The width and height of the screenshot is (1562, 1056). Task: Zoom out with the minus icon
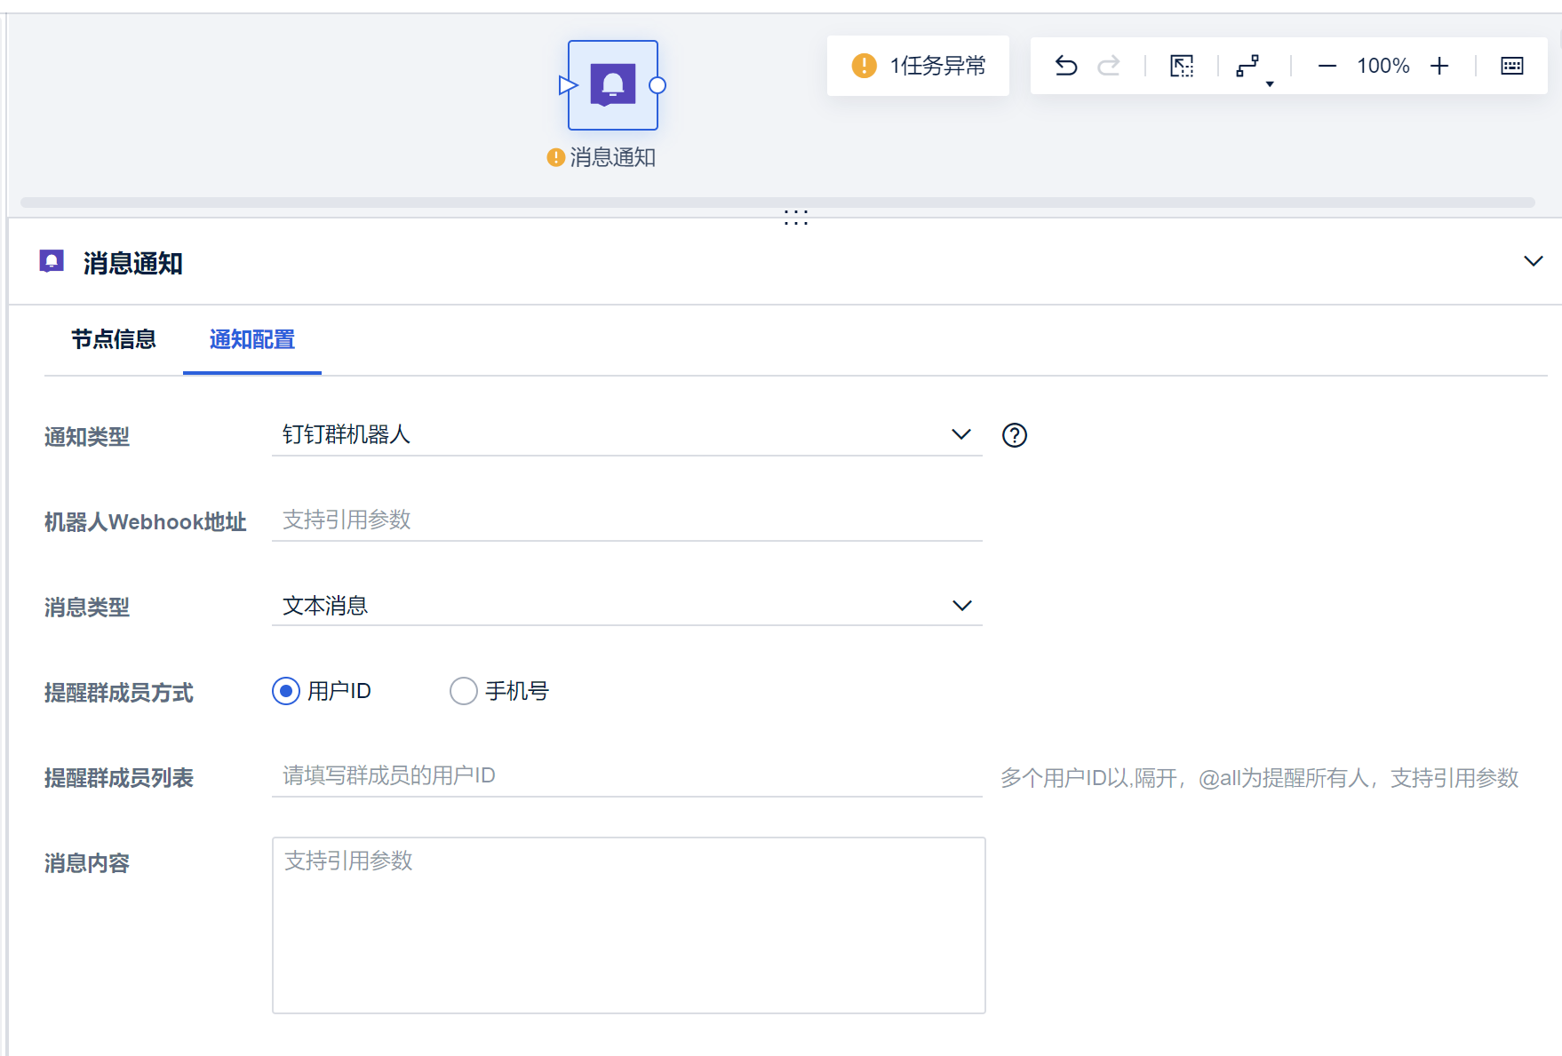1327,66
